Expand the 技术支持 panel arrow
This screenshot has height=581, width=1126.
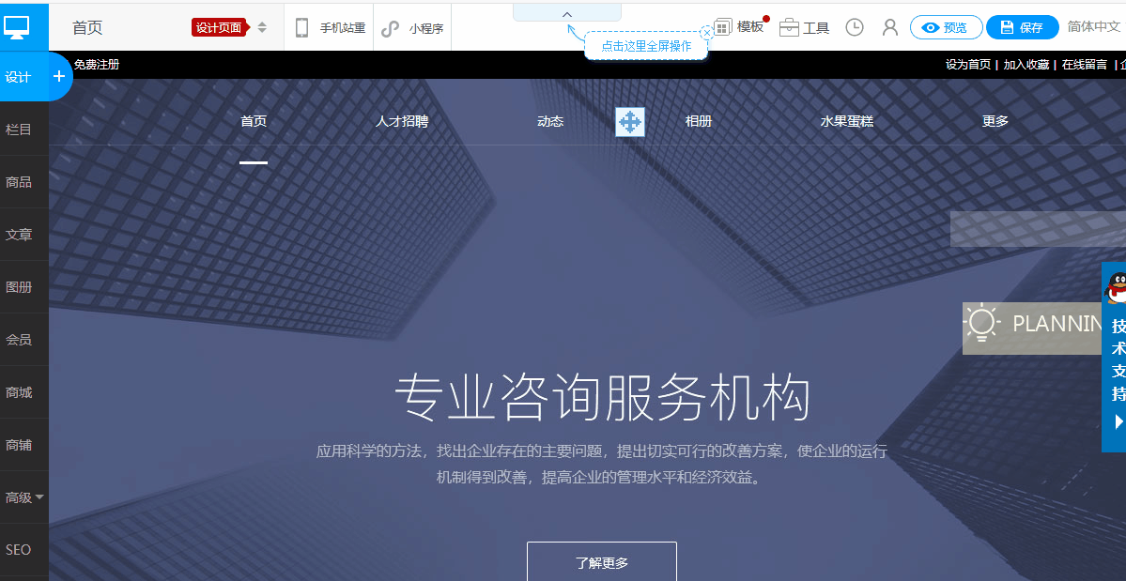tap(1118, 421)
